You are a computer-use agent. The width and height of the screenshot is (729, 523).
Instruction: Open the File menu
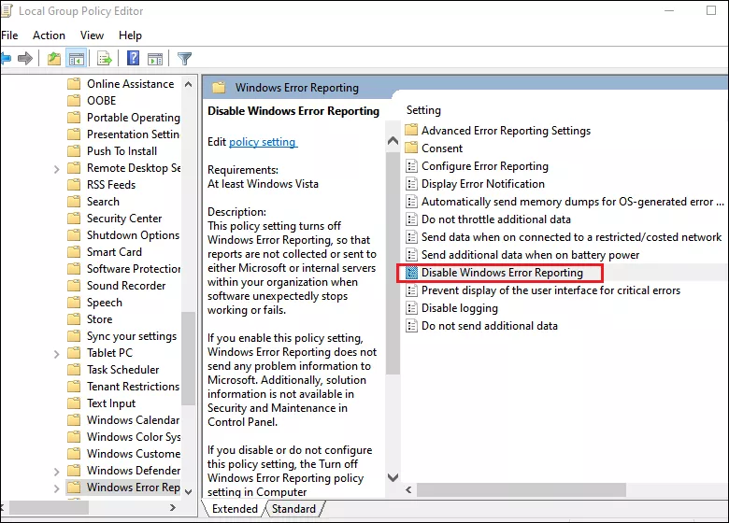[x=9, y=35]
